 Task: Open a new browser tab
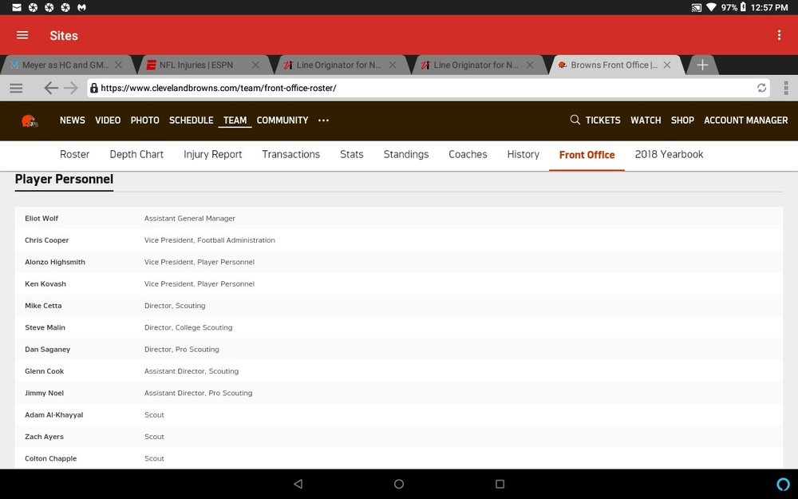(x=702, y=65)
